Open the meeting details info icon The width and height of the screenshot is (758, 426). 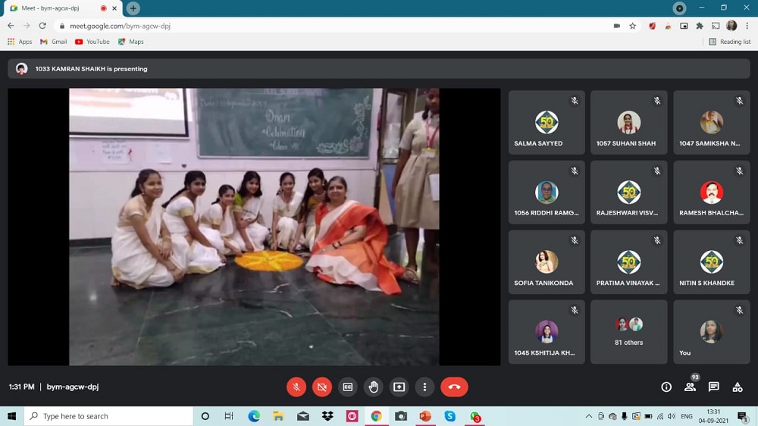coord(666,387)
